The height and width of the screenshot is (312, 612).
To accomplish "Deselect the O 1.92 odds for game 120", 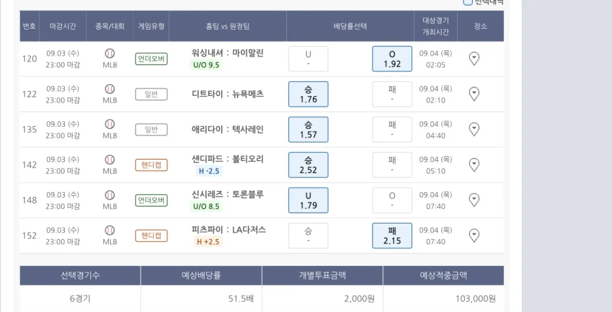I will click(392, 59).
